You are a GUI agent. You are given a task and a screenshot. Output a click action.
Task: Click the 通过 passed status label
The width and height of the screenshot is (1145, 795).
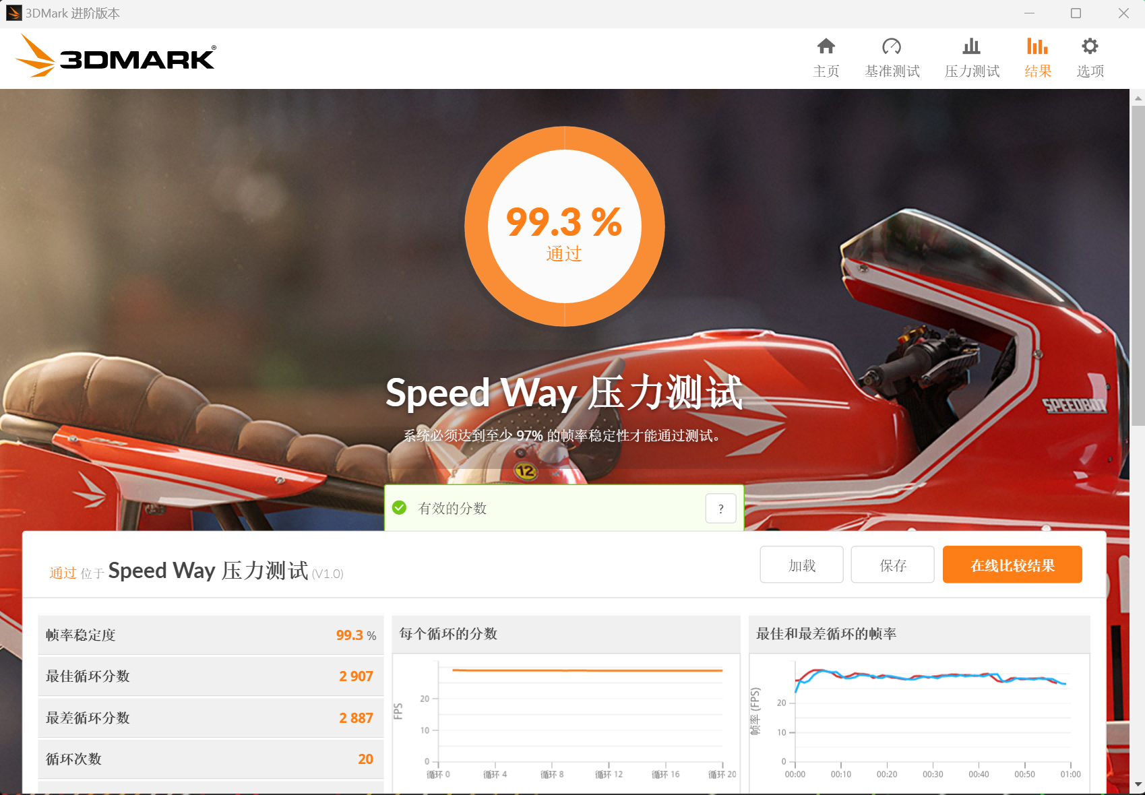(63, 573)
